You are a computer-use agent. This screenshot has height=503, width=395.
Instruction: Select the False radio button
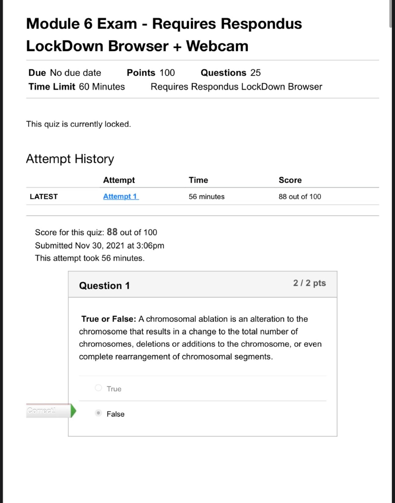pyautogui.click(x=99, y=413)
